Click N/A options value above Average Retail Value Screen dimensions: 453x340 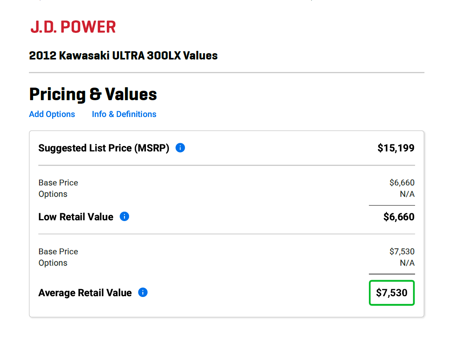[407, 263]
